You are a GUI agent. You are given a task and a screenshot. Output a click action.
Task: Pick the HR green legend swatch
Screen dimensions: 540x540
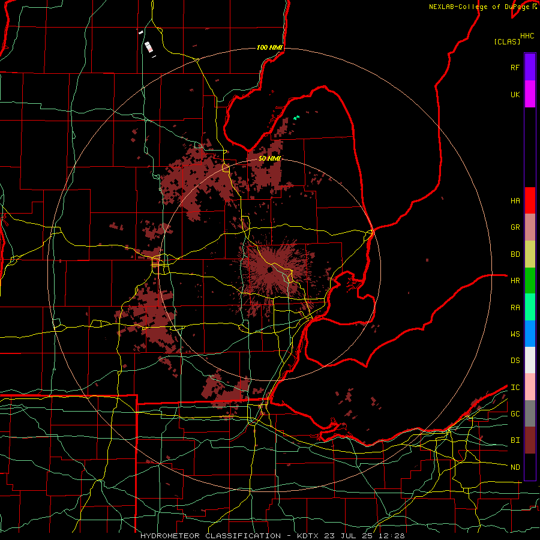tap(530, 281)
